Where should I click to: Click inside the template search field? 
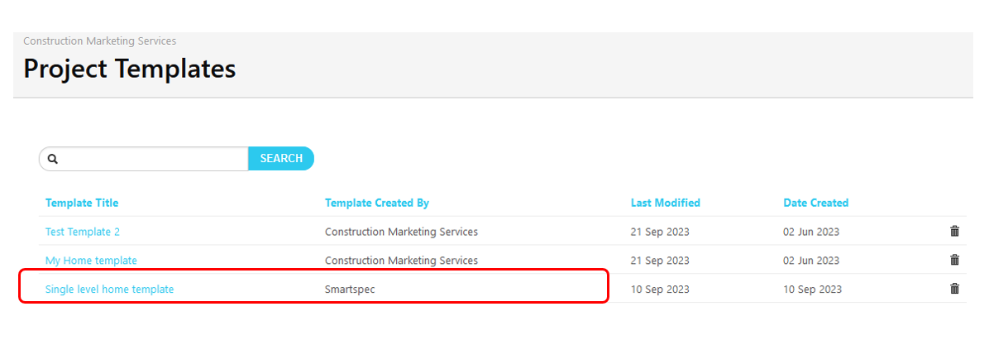[x=153, y=159]
